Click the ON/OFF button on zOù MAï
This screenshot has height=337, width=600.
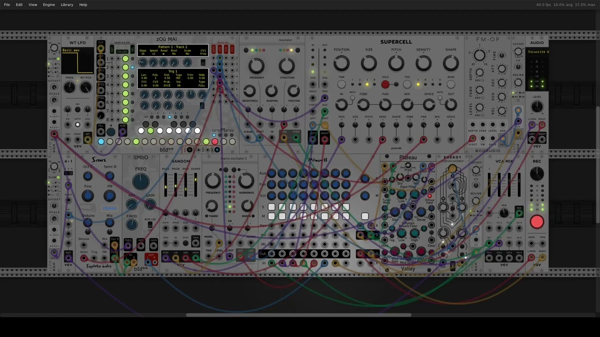[122, 52]
